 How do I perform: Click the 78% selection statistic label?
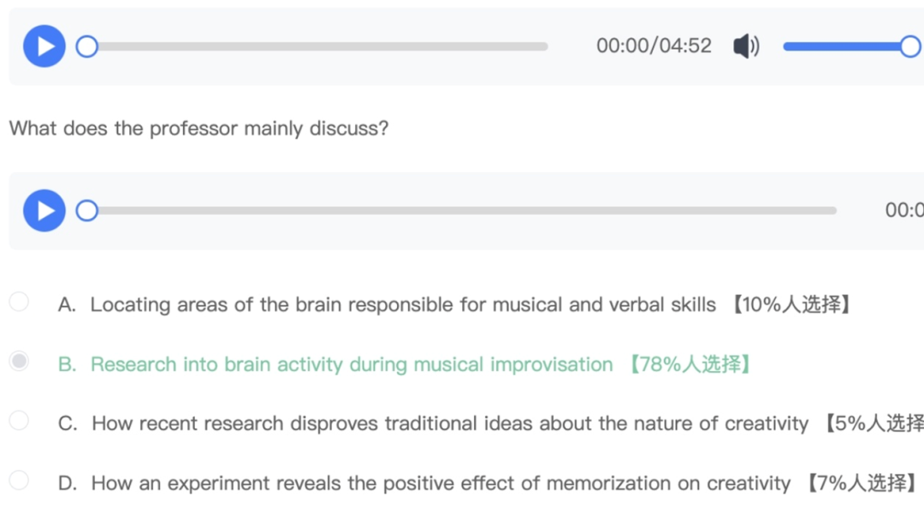tap(691, 364)
